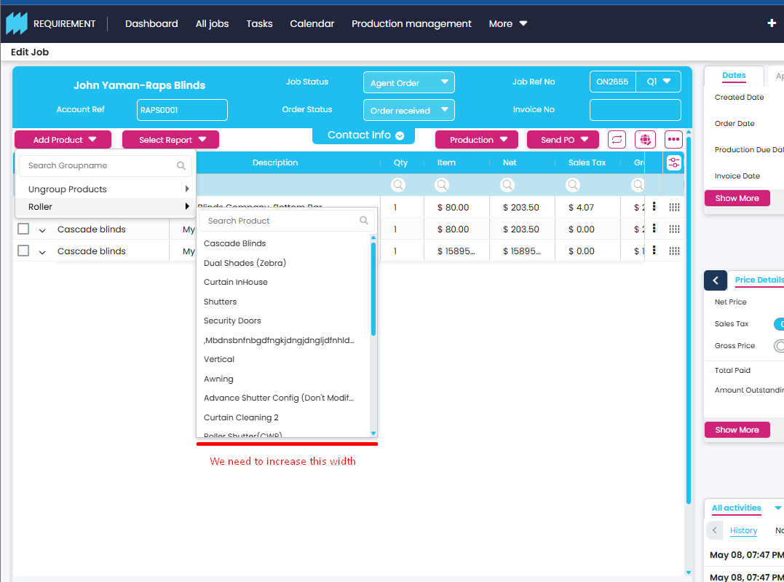The height and width of the screenshot is (582, 784).
Task: Click the Qty column search icon
Action: (x=398, y=185)
